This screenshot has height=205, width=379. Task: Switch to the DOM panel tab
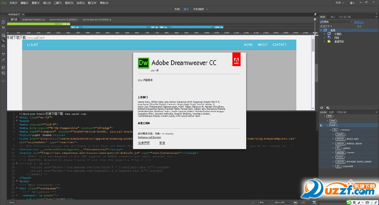tap(323, 112)
